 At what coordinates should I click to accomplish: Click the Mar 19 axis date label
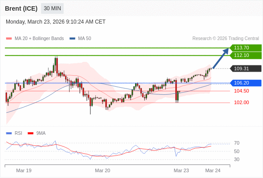pos(24,170)
